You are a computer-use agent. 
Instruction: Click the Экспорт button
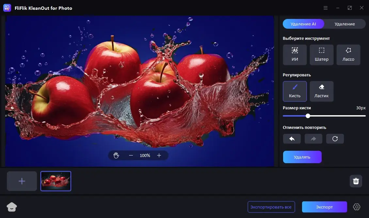[324, 207]
